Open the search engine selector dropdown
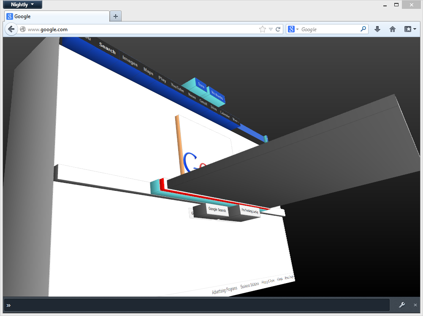 coord(293,29)
